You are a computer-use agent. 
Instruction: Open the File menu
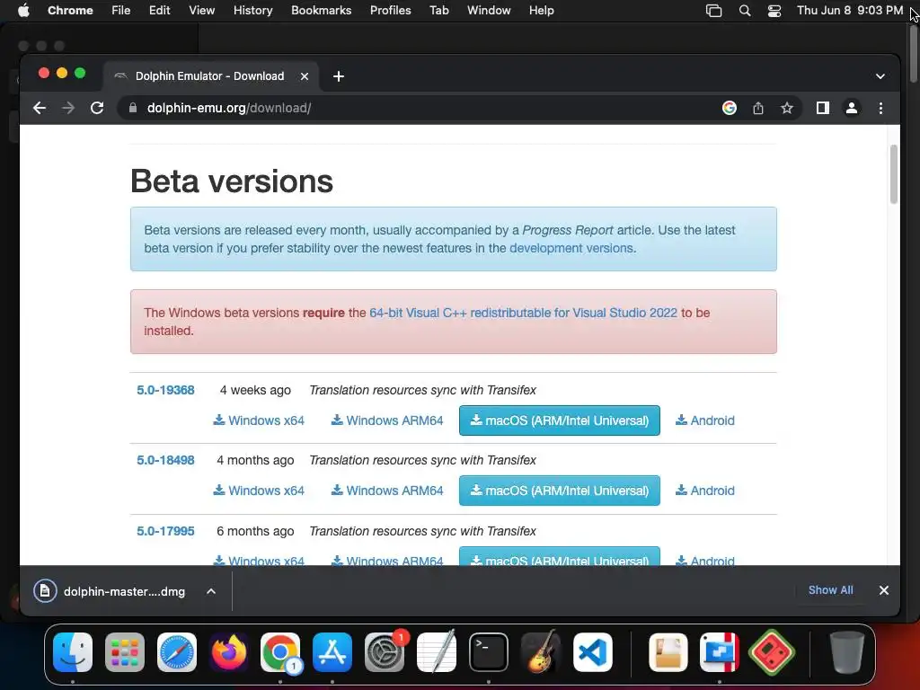tap(121, 11)
